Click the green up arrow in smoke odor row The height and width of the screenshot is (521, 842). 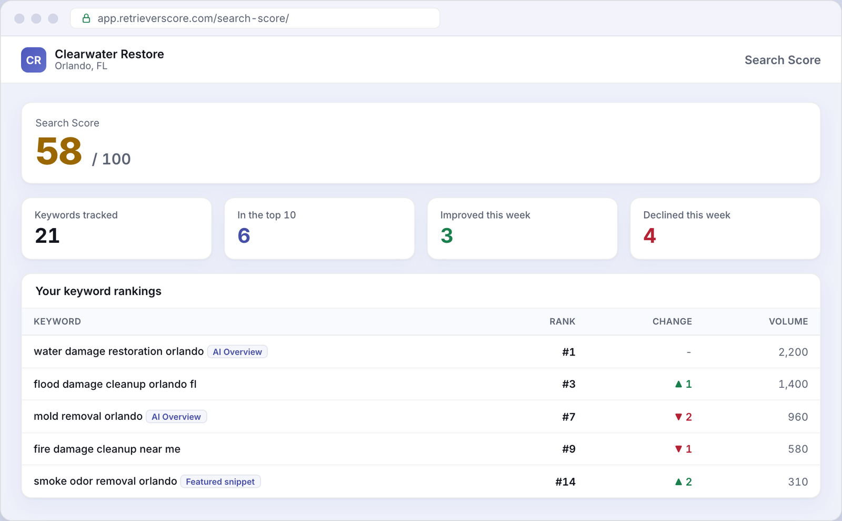tap(678, 481)
